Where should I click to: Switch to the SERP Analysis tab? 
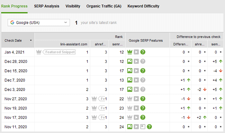pos(47,6)
